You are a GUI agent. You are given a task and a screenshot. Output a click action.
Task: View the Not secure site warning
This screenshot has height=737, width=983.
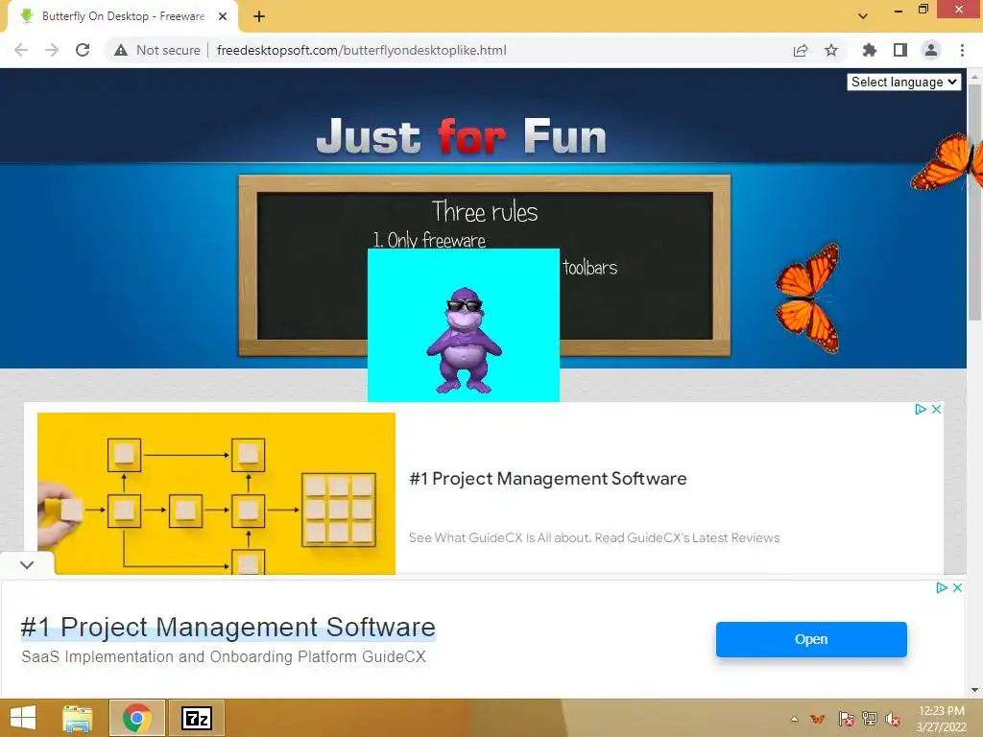pyautogui.click(x=157, y=50)
